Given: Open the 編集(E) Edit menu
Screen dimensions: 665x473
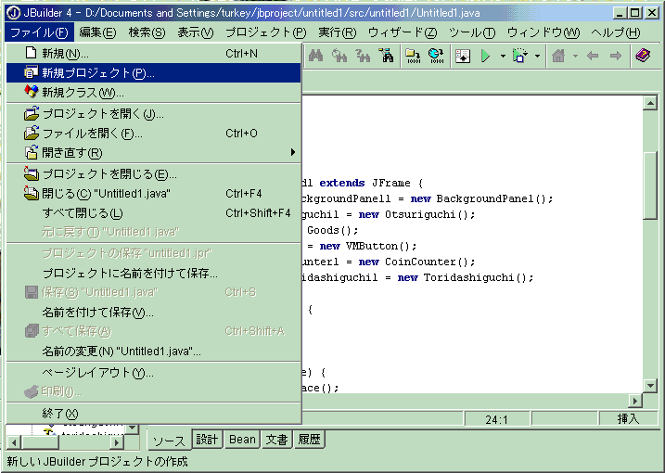Looking at the screenshot, I should (97, 32).
